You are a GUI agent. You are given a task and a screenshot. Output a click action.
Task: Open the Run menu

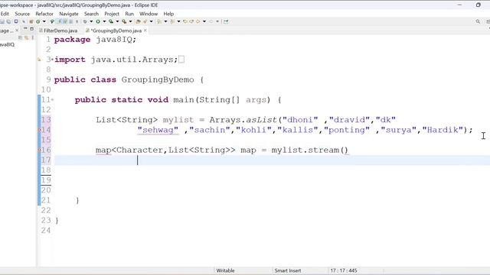pos(129,14)
